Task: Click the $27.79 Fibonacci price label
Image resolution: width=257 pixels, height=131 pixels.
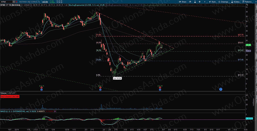Action: 240,35
